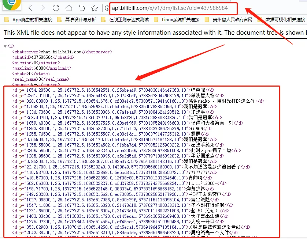Bookmark this page with star icon
Screen dimensions: 307x239
click(94, 8)
